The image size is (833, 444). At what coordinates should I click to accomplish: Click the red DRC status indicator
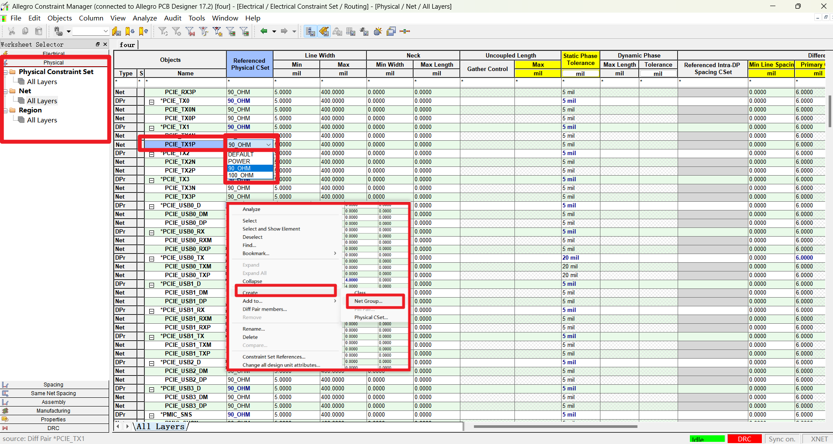[744, 439]
